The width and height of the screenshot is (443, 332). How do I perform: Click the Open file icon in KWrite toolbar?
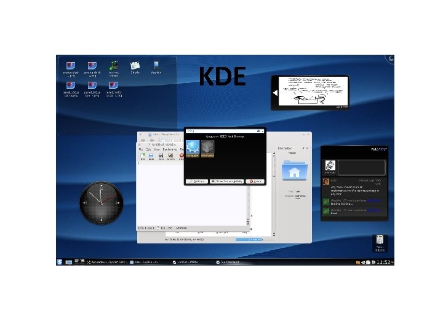(151, 156)
